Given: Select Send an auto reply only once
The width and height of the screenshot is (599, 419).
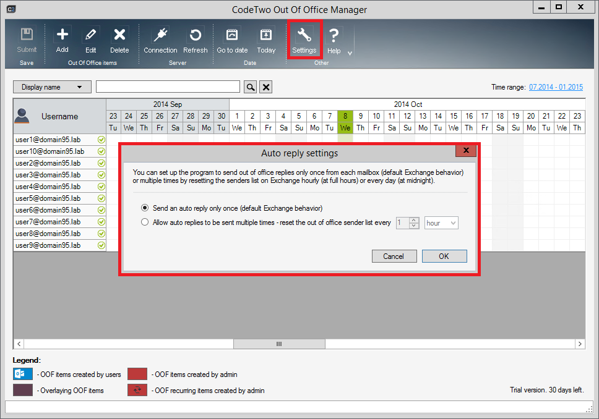Looking at the screenshot, I should pos(145,208).
